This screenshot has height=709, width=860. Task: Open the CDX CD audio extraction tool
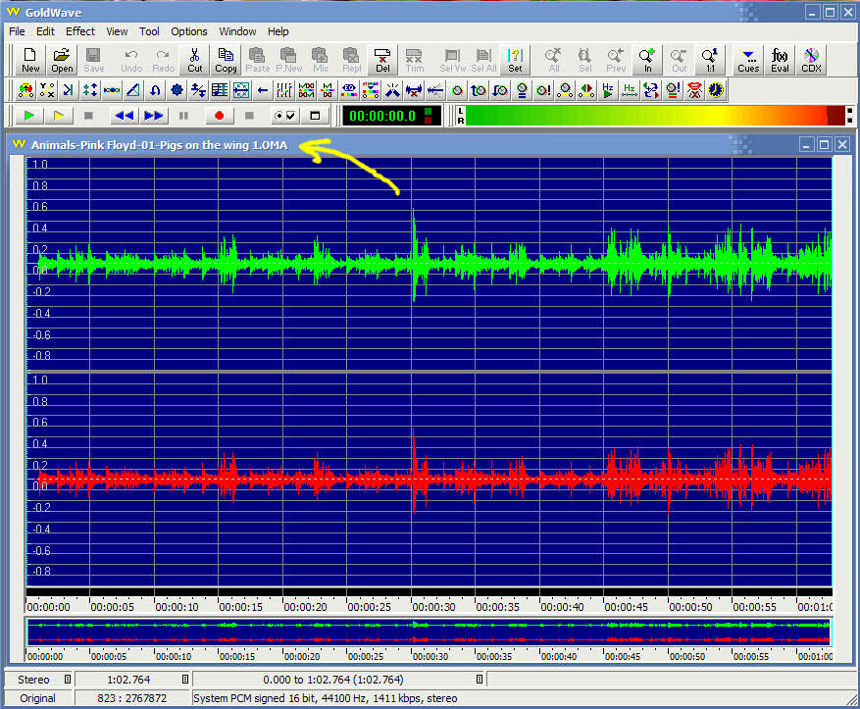811,60
